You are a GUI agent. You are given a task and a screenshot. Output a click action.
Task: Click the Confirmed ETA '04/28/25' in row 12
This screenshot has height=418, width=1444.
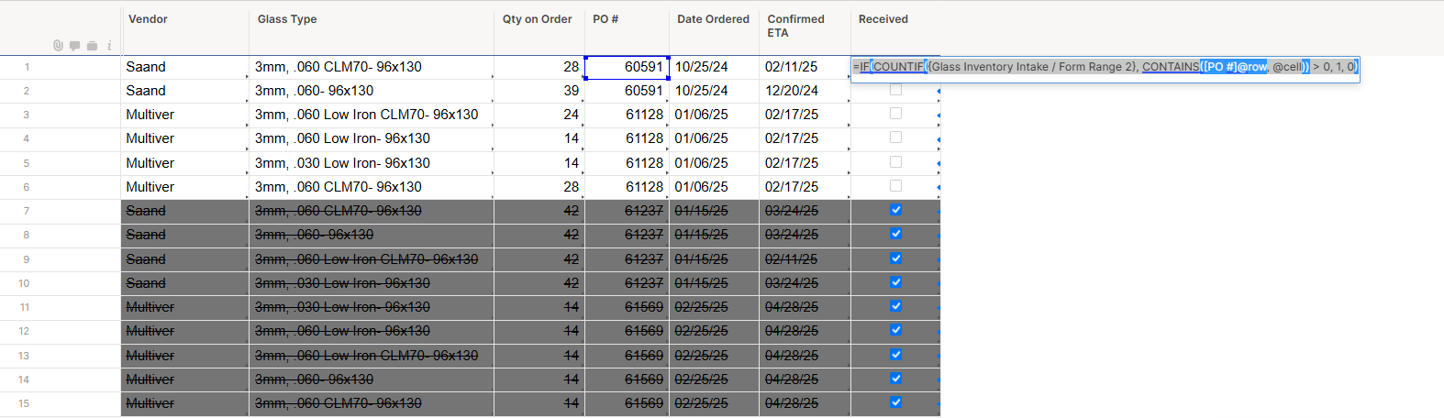[x=805, y=331]
